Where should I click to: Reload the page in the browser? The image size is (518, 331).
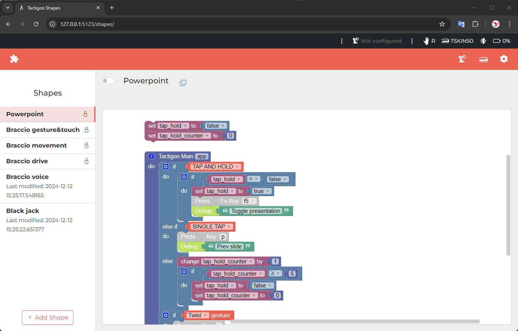point(36,24)
